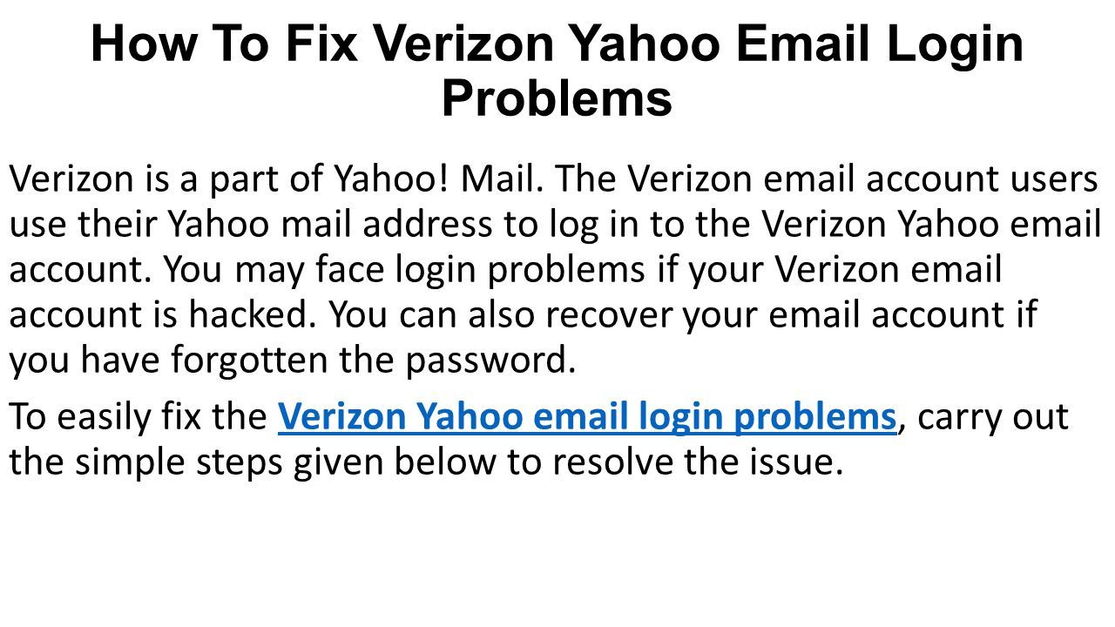Image resolution: width=1115 pixels, height=627 pixels.
Task: Open the Verizon Yahoo email login problems link
Action: point(587,419)
